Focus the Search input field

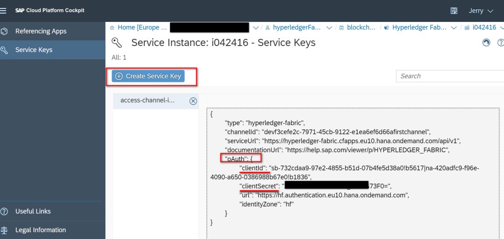point(450,76)
